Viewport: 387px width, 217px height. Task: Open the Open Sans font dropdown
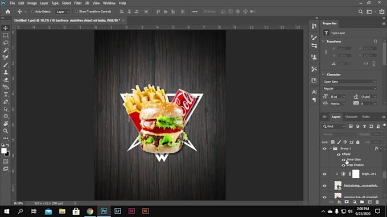coord(350,82)
